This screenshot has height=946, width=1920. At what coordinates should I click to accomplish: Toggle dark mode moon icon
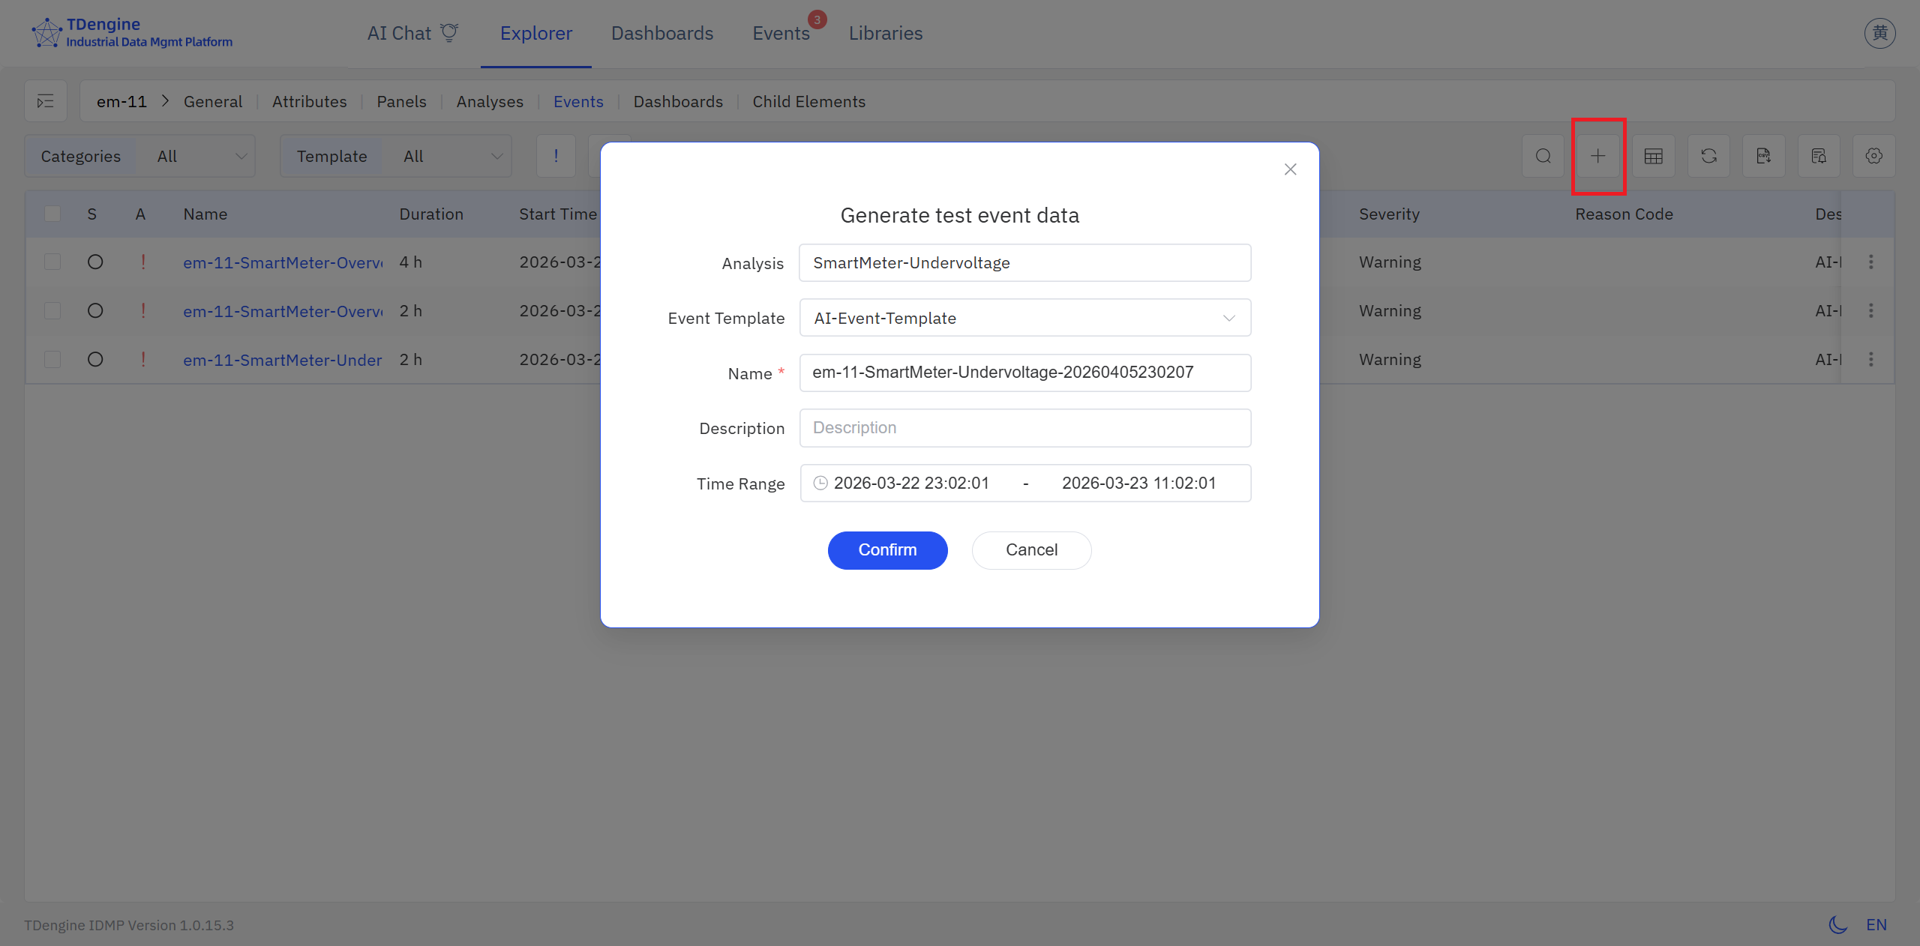point(1837,924)
